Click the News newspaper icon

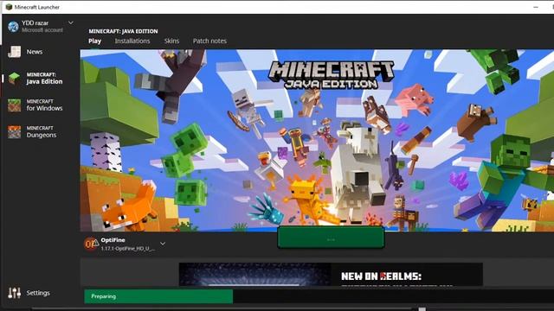point(15,52)
